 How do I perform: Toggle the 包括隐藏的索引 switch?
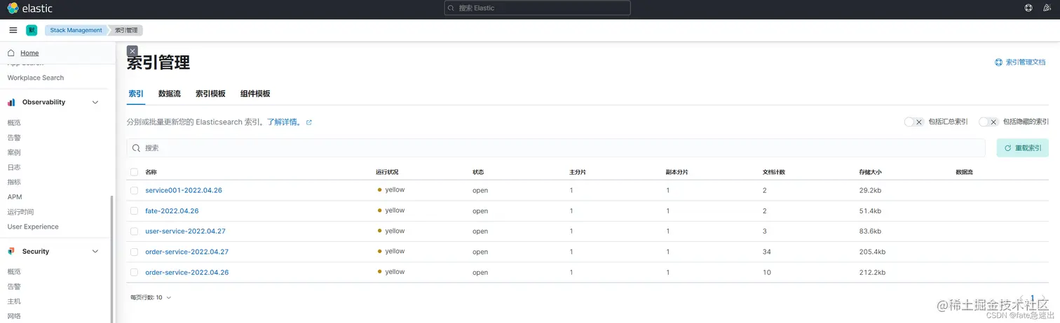click(x=988, y=122)
